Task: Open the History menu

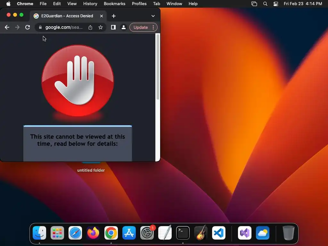Action: pyautogui.click(x=90, y=4)
